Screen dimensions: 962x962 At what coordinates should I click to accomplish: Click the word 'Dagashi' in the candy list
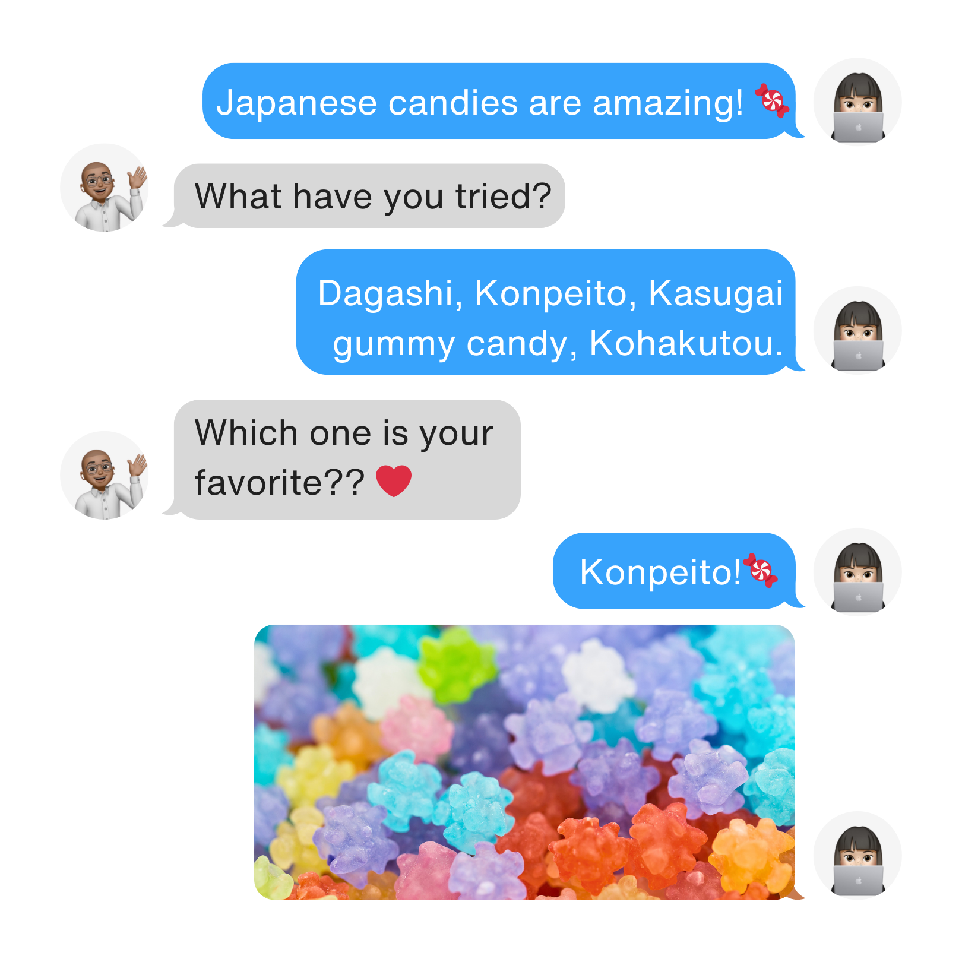tap(385, 293)
